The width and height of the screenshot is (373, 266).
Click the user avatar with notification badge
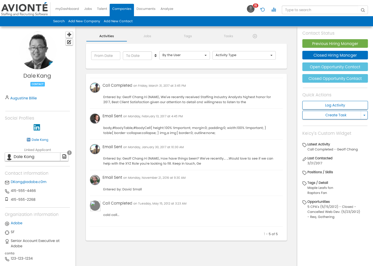pos(251,9)
